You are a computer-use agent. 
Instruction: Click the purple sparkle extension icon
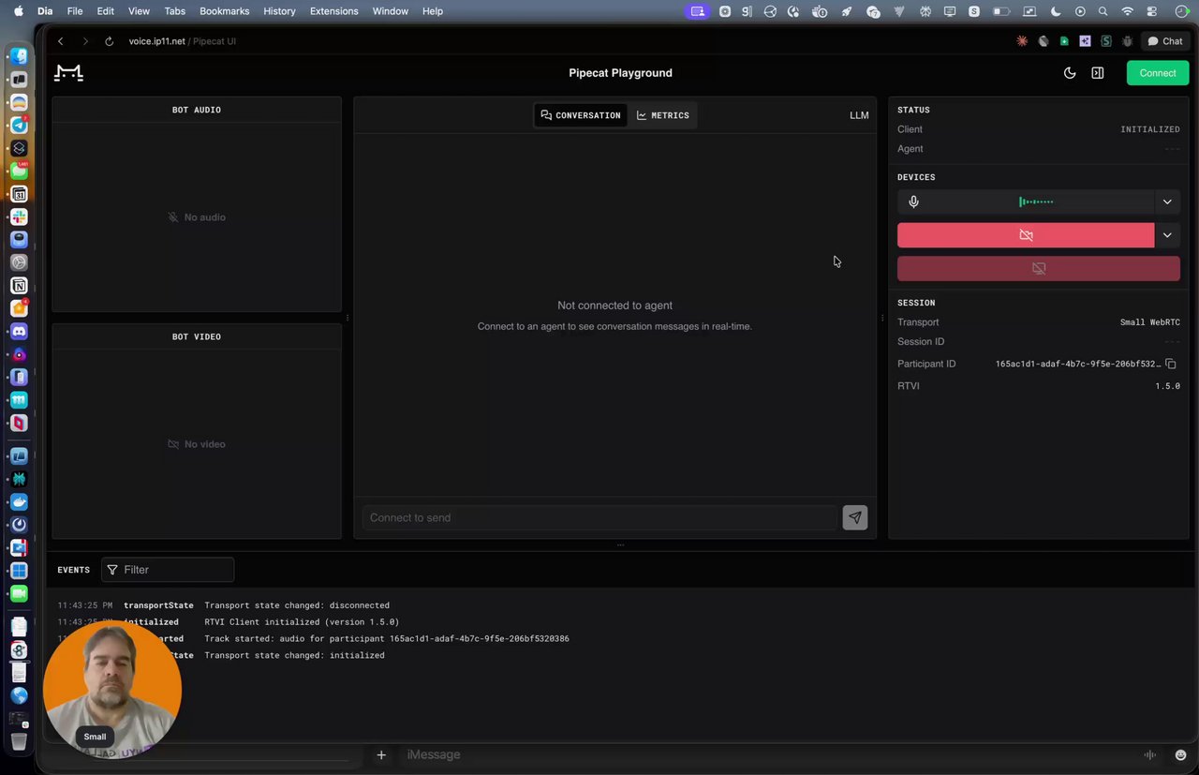pos(1085,41)
